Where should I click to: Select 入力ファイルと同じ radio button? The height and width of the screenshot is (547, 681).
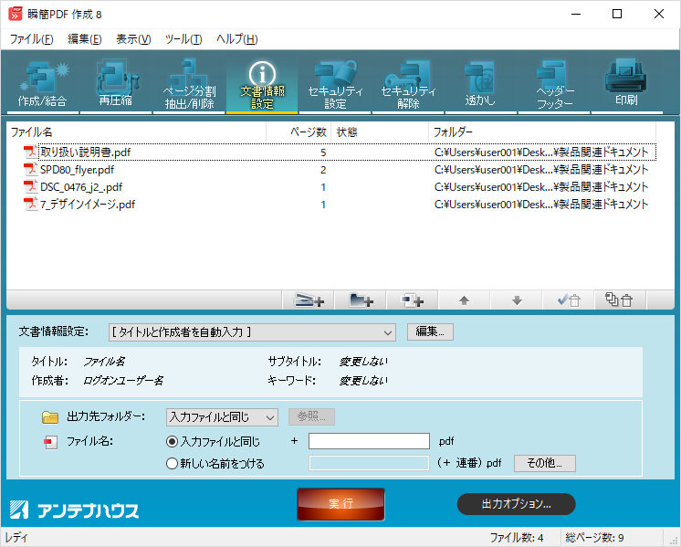click(172, 442)
